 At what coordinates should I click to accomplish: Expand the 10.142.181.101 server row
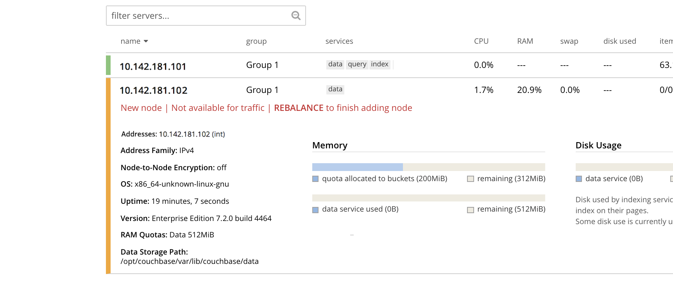(153, 66)
